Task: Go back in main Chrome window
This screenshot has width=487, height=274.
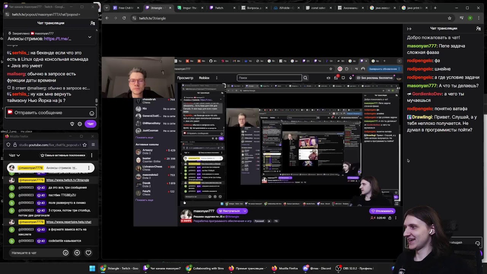Action: tap(107, 18)
